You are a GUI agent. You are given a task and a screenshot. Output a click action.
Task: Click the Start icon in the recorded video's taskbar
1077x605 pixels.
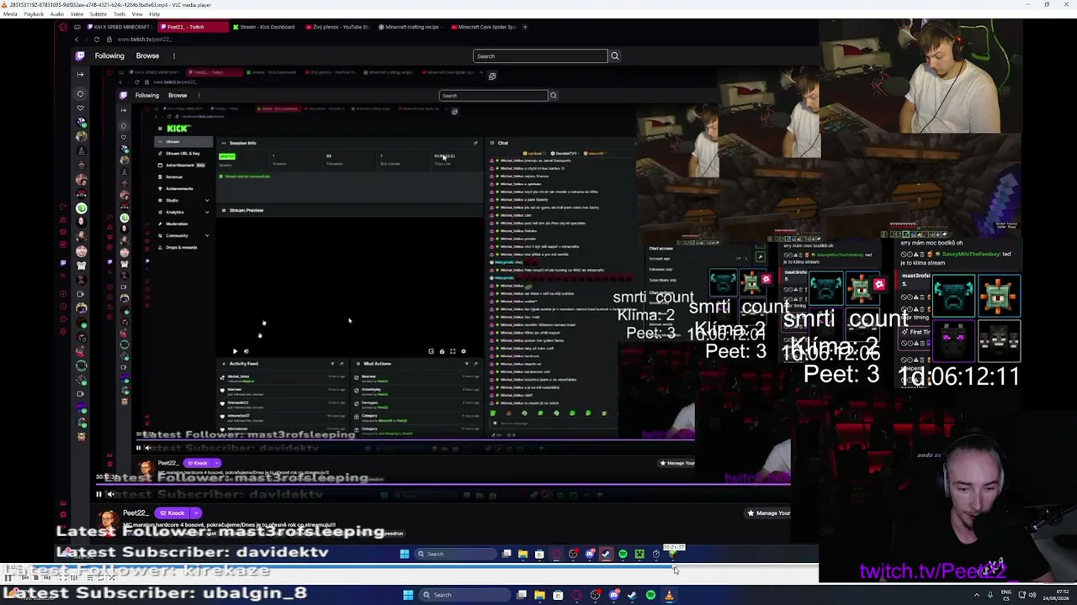pyautogui.click(x=405, y=554)
